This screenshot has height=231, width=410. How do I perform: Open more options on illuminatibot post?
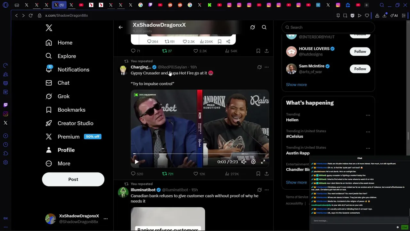point(266,190)
